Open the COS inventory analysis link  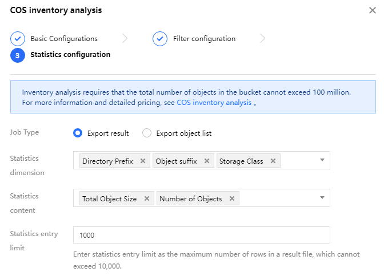(x=214, y=103)
